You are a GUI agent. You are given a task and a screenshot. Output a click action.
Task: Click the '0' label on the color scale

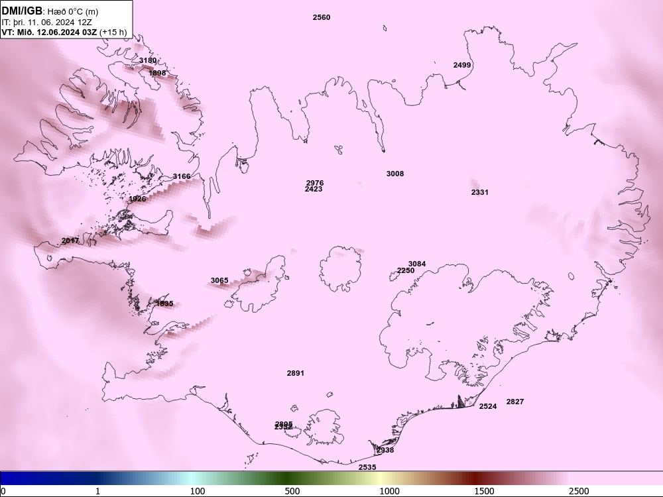[x=3, y=492]
